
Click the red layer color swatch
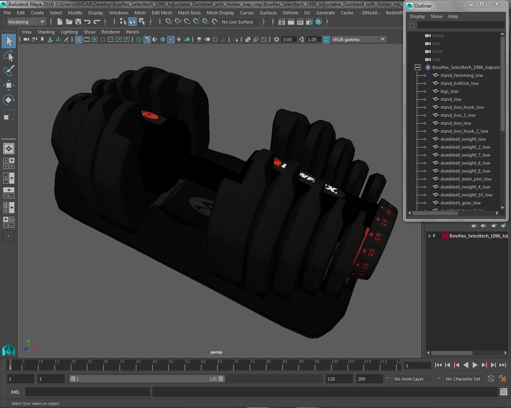click(x=445, y=236)
